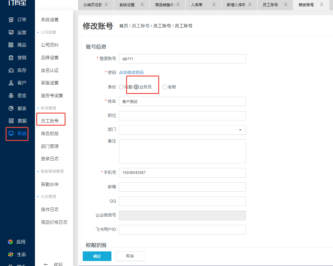Open 角色权限 in the submenu
Image resolution: width=333 pixels, height=266 pixels.
tap(50, 133)
